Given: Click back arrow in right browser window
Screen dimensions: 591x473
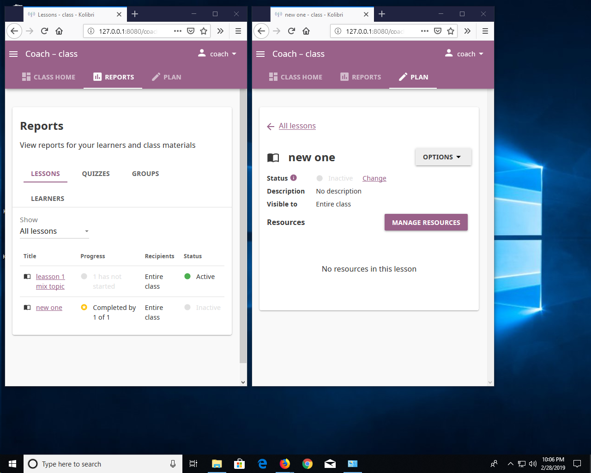Looking at the screenshot, I should tap(261, 31).
